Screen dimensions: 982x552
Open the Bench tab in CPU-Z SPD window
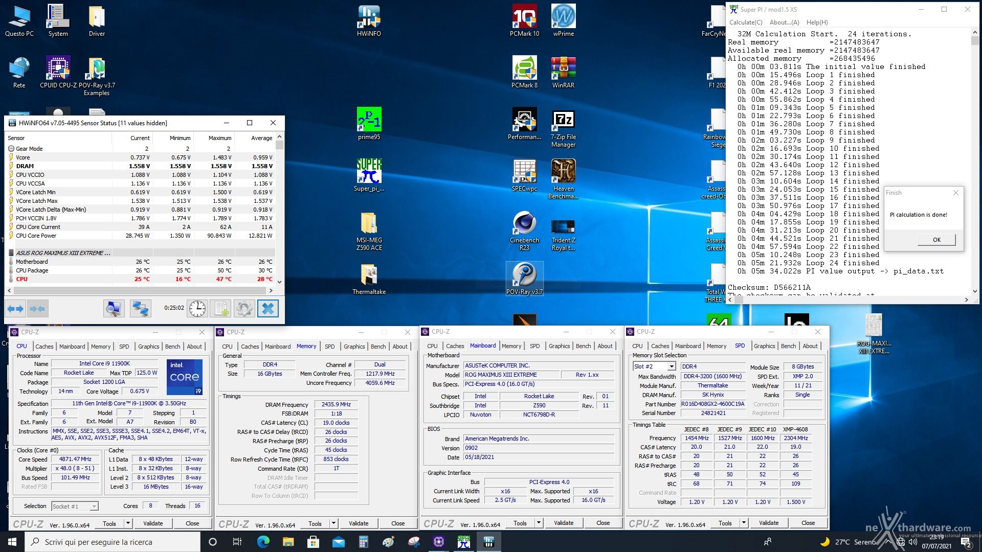pos(788,346)
